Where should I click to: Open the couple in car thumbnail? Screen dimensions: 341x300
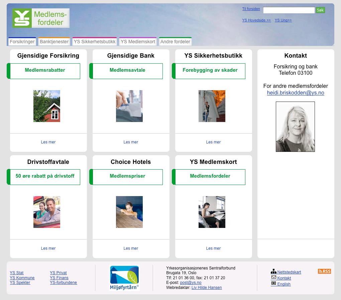click(47, 212)
